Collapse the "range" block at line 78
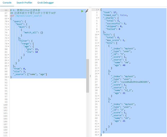 8,44
